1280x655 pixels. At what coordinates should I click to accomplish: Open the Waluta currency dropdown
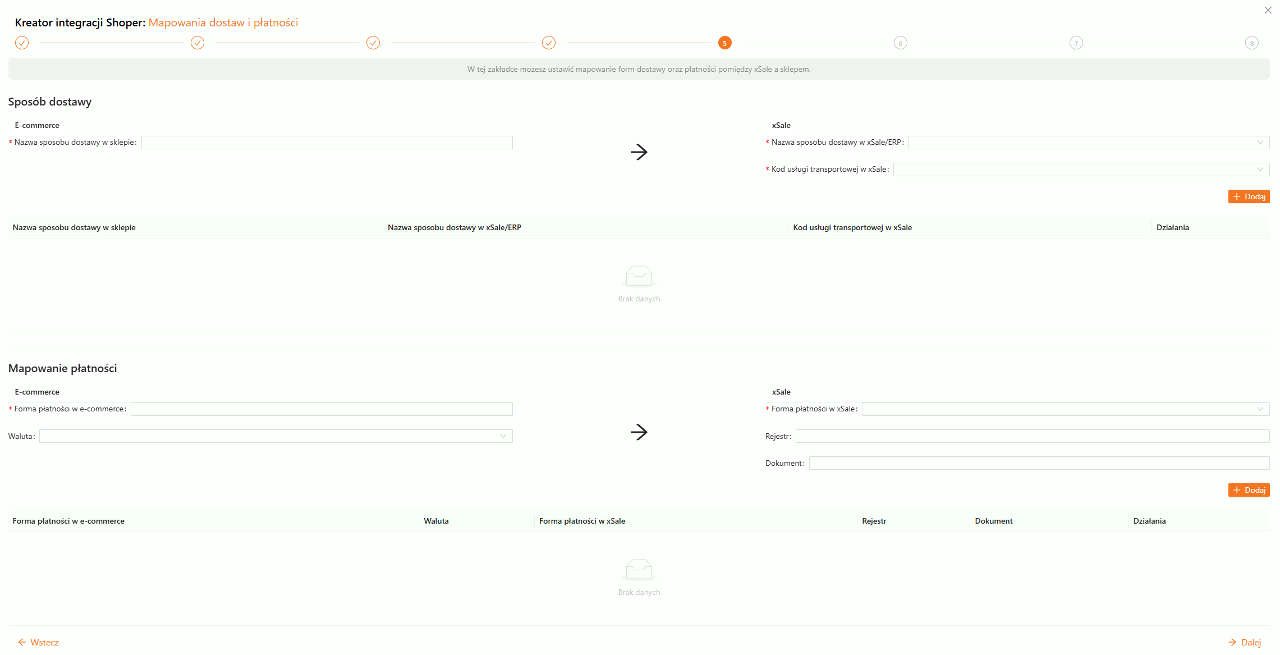(276, 436)
